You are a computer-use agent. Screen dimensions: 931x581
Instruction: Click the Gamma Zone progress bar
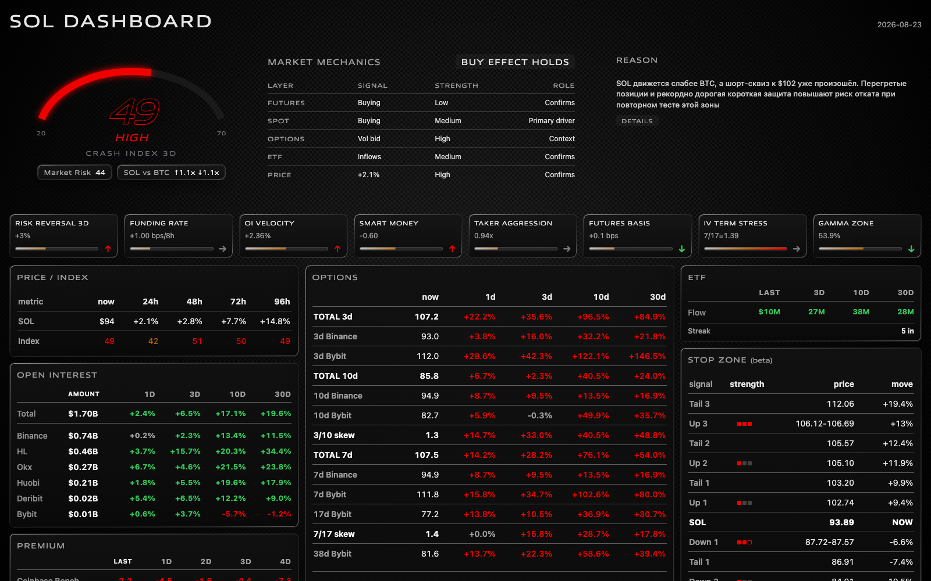(860, 249)
